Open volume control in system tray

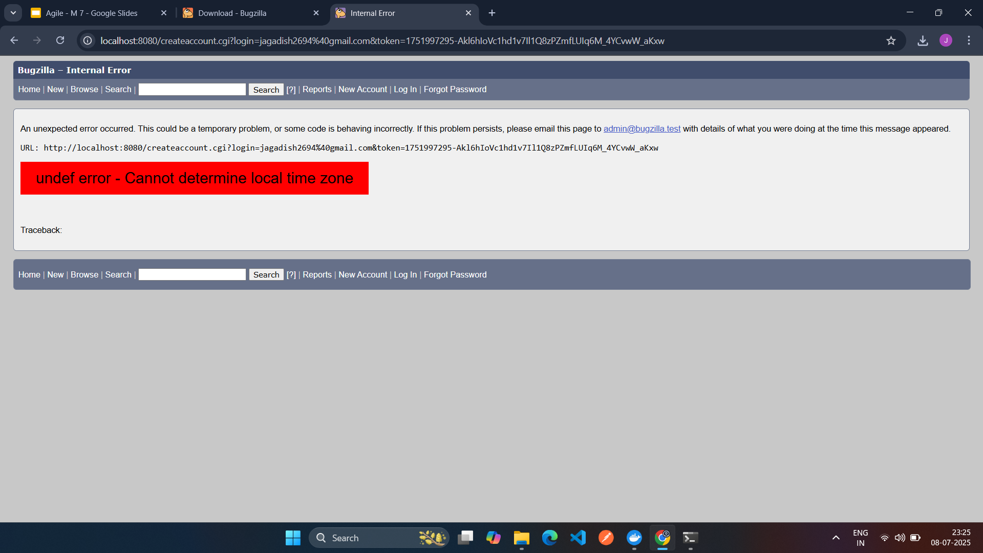(900, 538)
